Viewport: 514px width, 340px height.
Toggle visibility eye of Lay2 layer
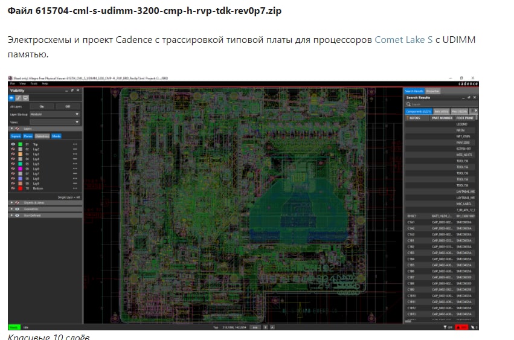(x=13, y=149)
